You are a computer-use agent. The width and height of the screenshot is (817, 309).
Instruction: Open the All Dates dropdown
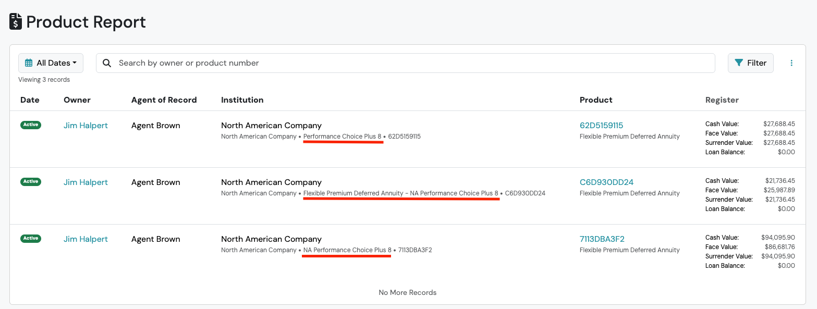coord(51,63)
